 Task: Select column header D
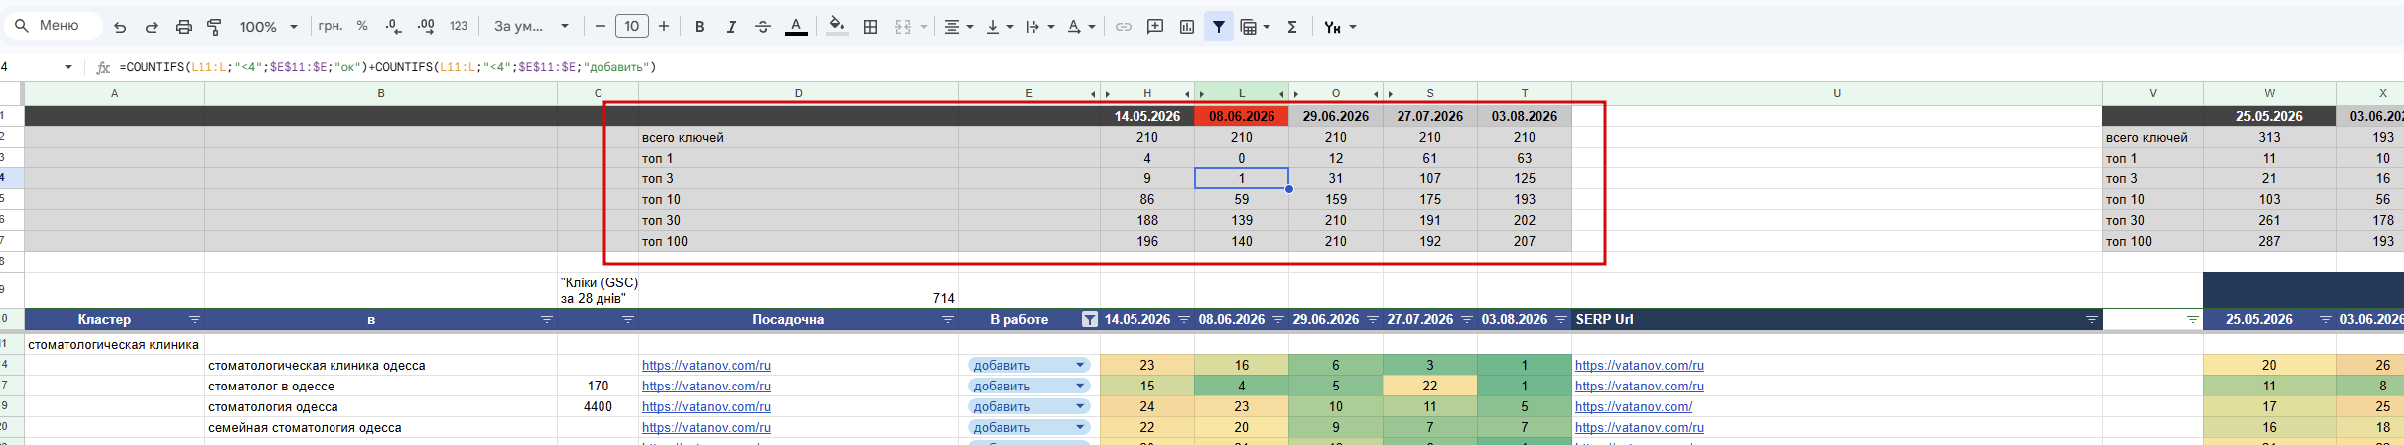pyautogui.click(x=799, y=93)
